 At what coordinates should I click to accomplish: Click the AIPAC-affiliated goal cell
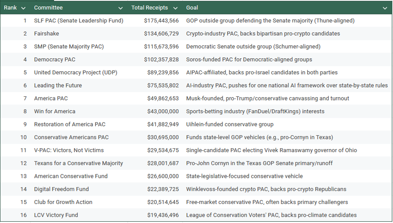(287, 72)
